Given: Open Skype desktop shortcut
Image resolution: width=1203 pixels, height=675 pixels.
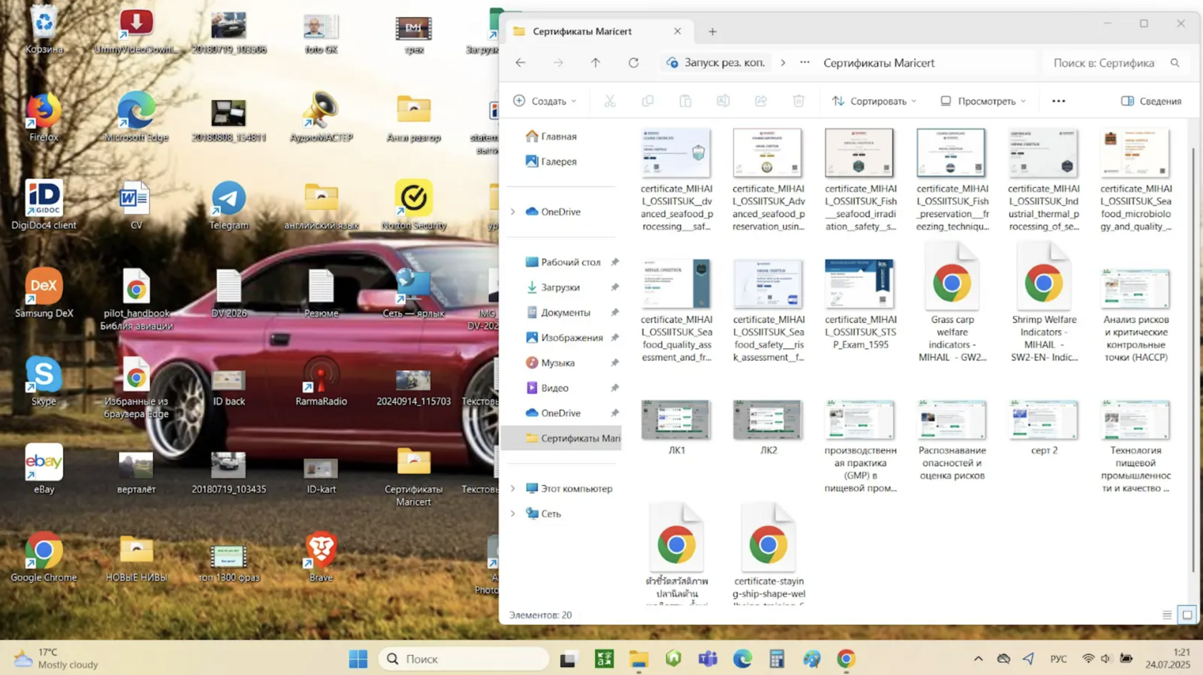Looking at the screenshot, I should [x=44, y=382].
